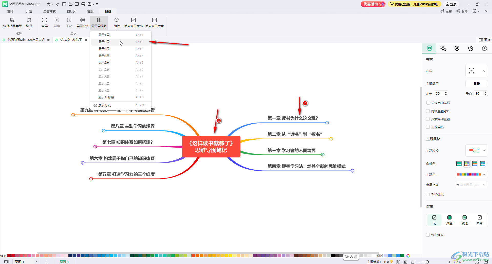Screen dimensions: 492x264
Task: Enable 水印填充 checkbox
Action: point(428,235)
